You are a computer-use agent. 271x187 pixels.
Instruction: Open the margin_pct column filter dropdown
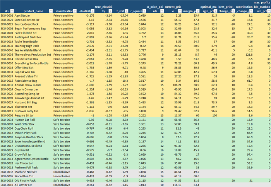(198, 11)
